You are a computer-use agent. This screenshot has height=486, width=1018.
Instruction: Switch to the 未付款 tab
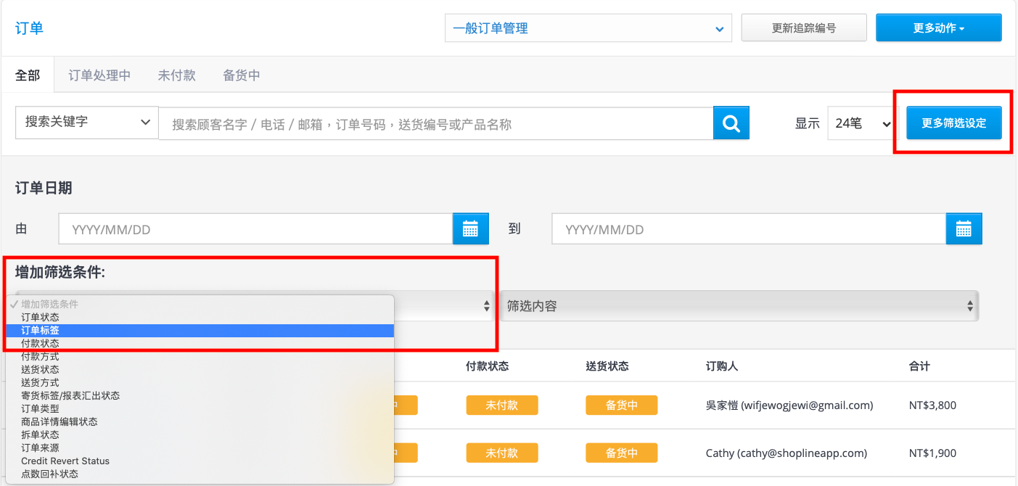(177, 75)
